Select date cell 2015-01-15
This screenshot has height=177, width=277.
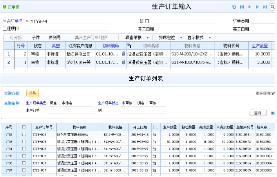(140, 135)
